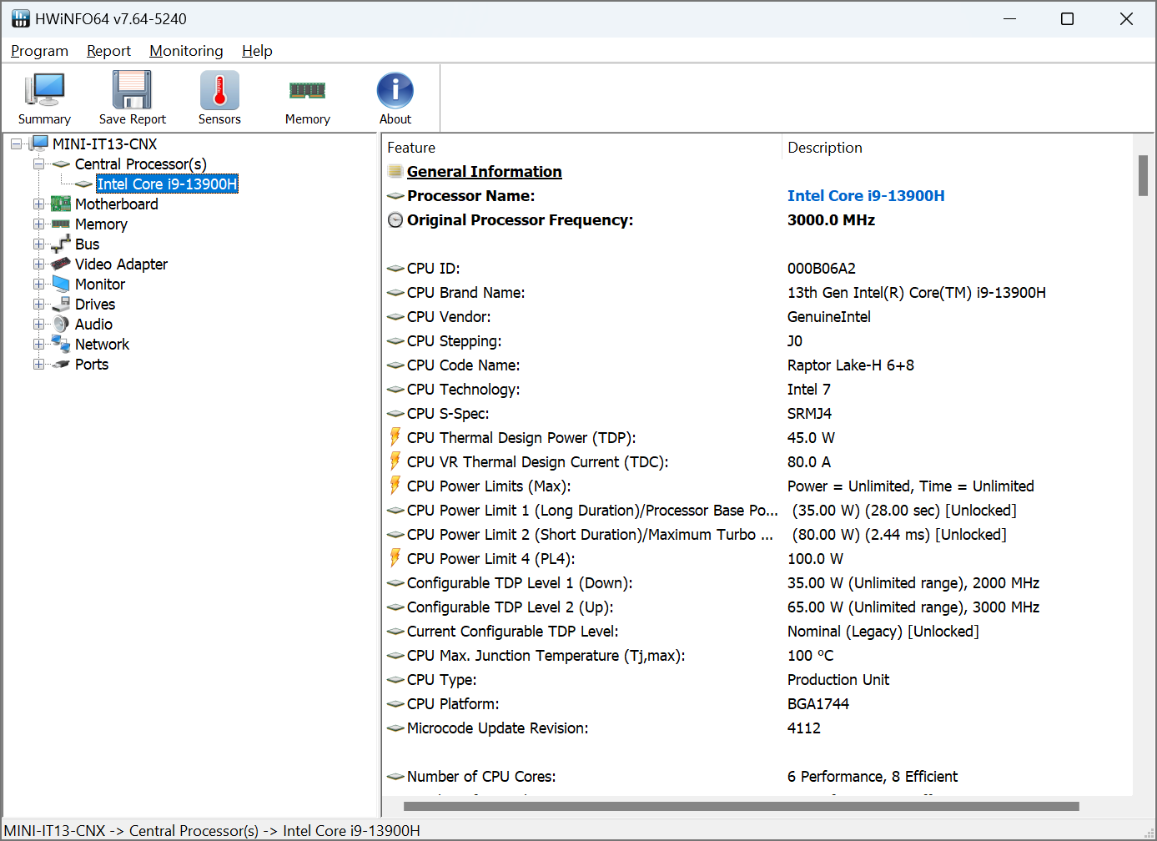1157x841 pixels.
Task: Click the vertical scrollbar thumb in details pane
Action: coord(1143,175)
